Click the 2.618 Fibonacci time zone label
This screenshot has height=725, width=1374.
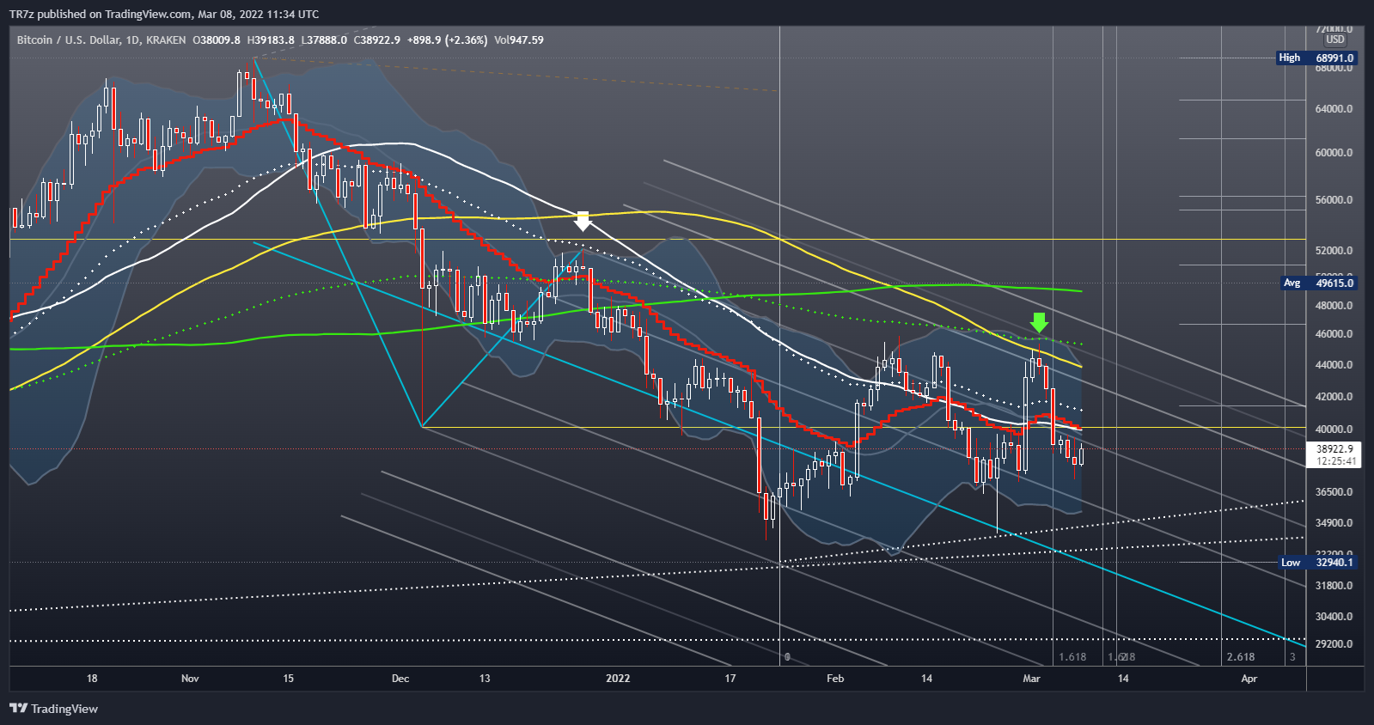pos(1240,657)
